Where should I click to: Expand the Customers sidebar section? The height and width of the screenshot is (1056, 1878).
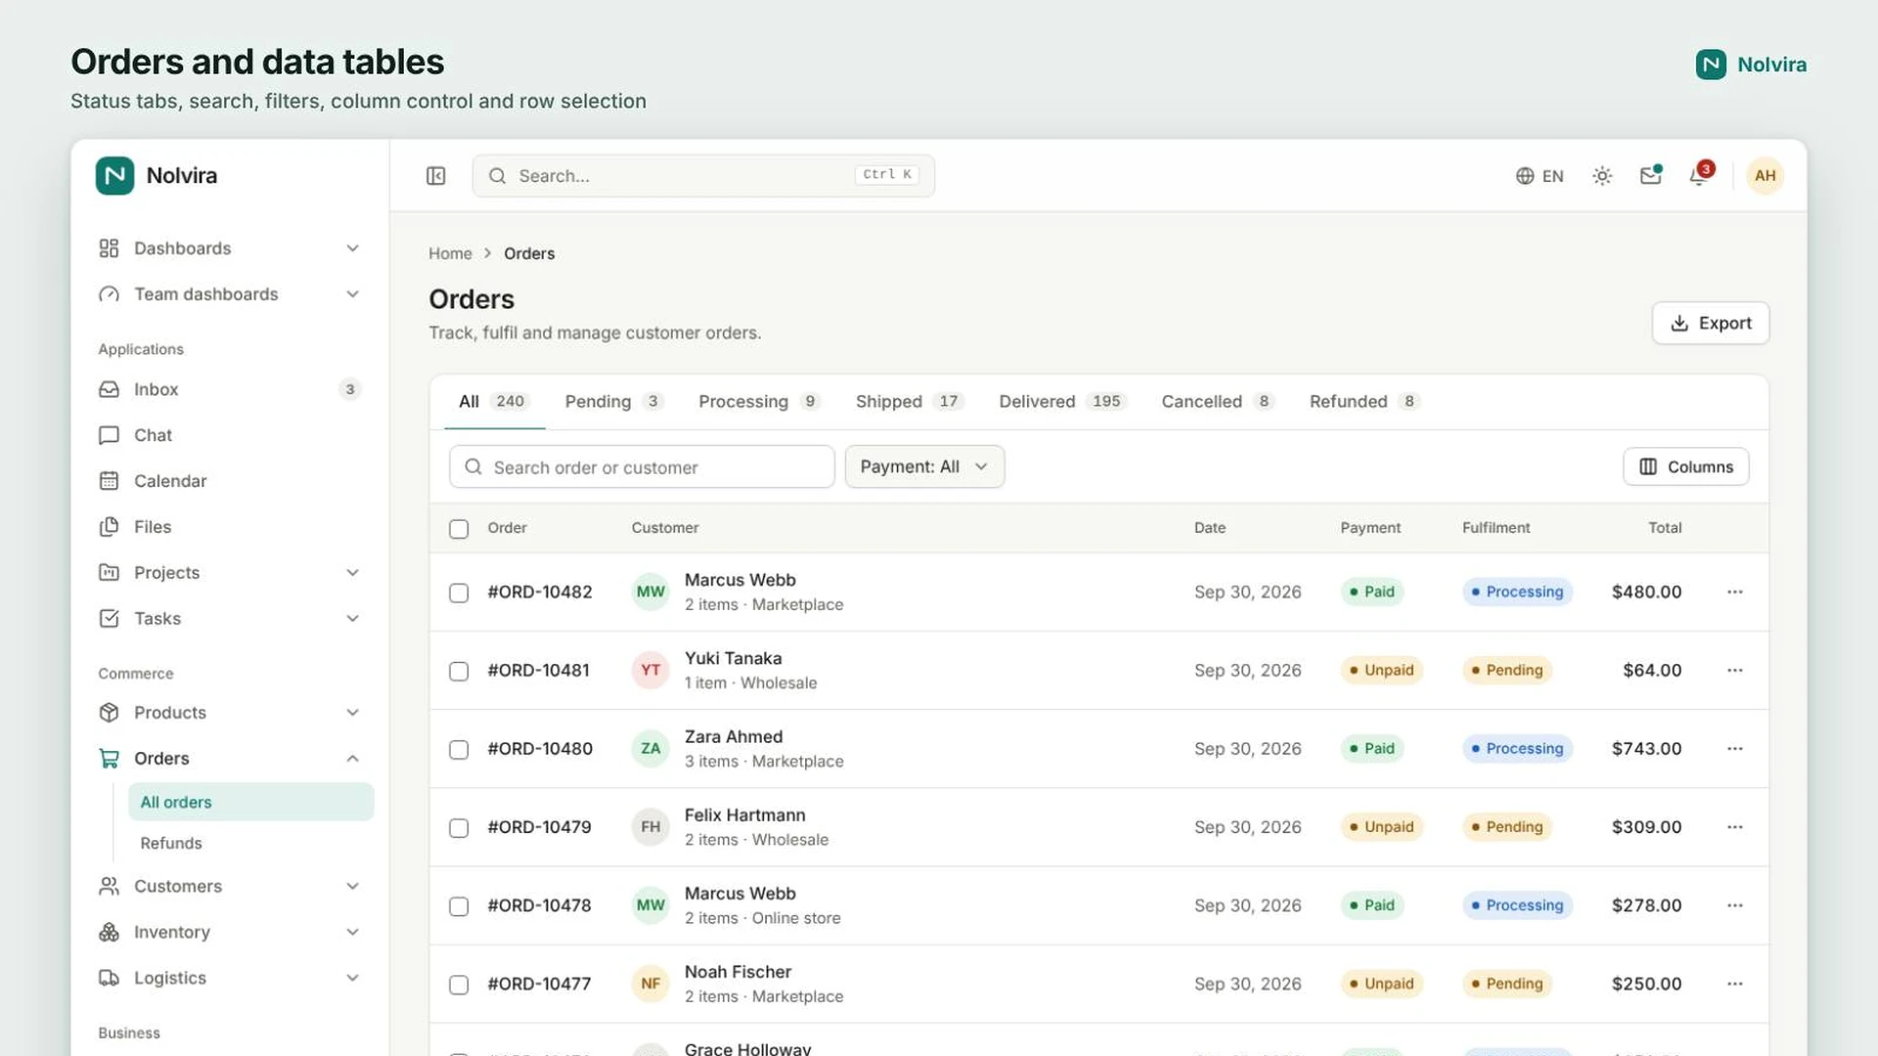229,886
